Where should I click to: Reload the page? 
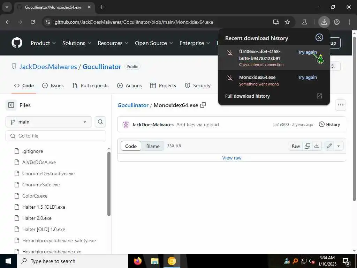tap(33, 22)
